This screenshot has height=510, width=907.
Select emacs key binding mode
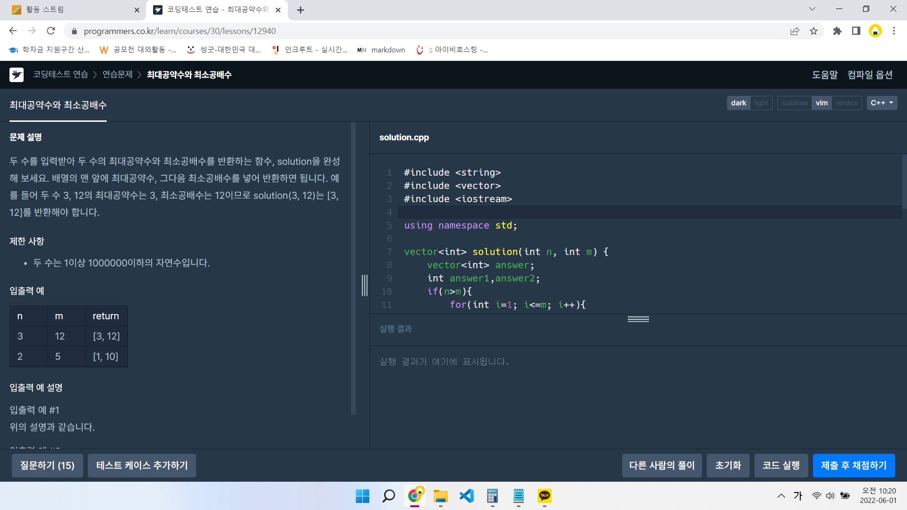coord(846,103)
